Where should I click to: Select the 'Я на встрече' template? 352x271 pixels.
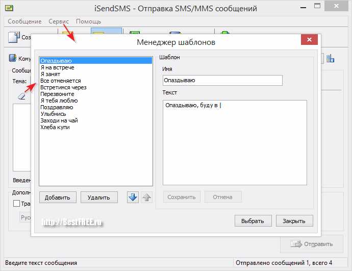96,67
